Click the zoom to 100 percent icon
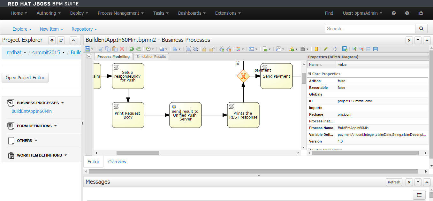The width and height of the screenshot is (433, 201). [x=368, y=49]
